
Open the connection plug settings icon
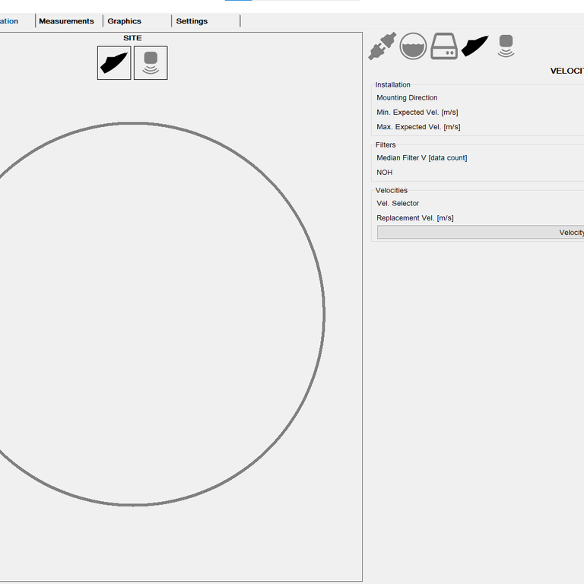coord(382,47)
